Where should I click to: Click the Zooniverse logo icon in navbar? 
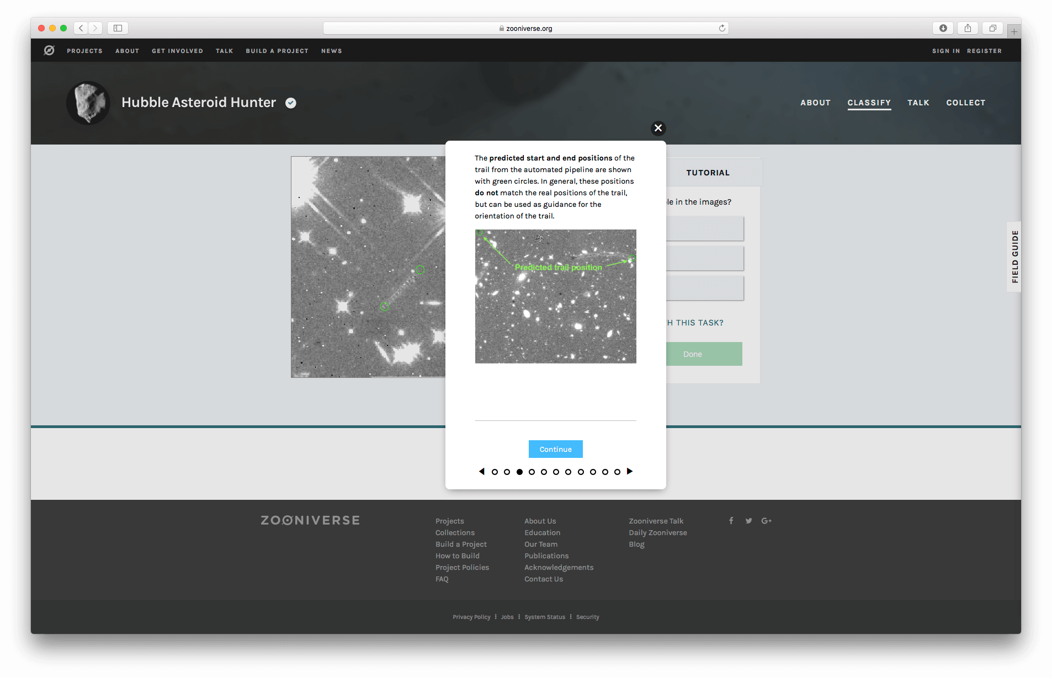pyautogui.click(x=49, y=51)
